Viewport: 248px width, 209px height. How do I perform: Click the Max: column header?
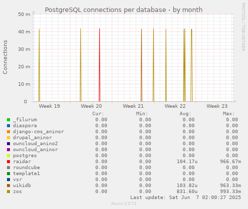pyautogui.click(x=229, y=114)
